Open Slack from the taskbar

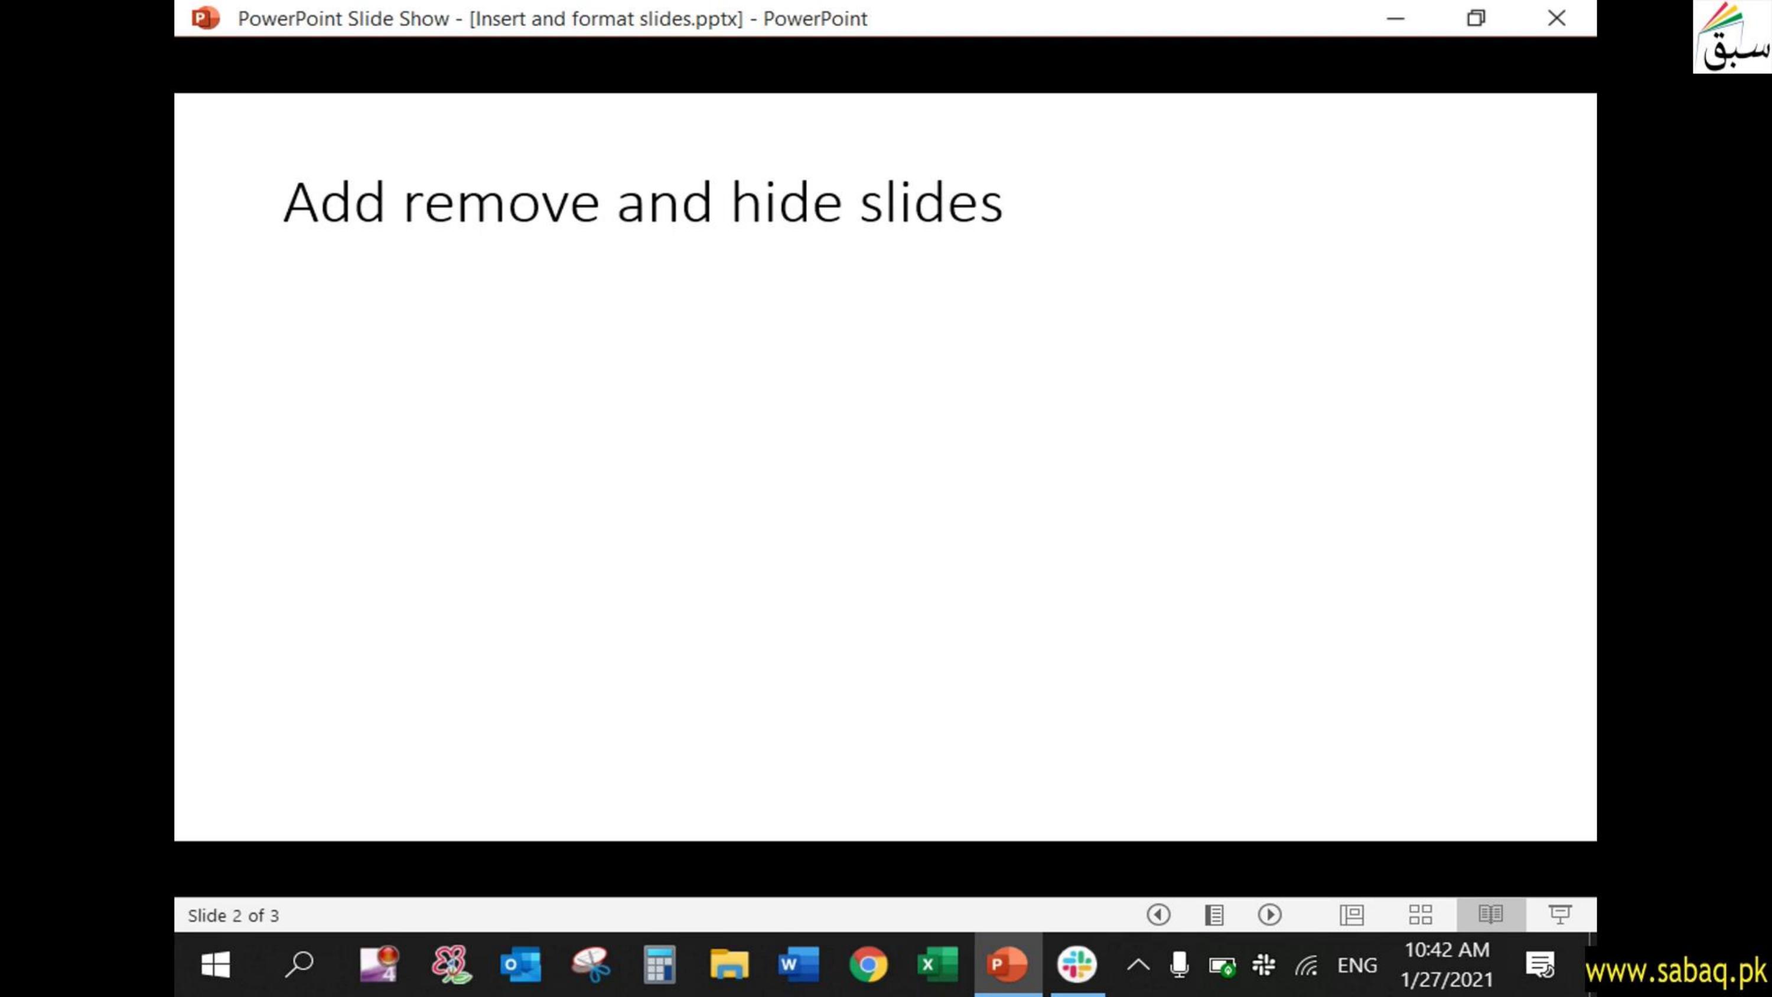(1077, 965)
